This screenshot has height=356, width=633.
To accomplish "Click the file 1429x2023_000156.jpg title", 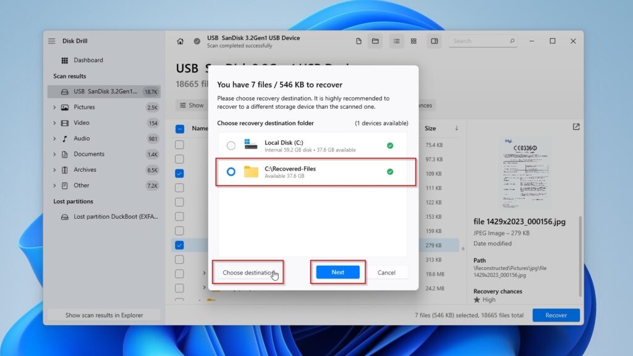I will pos(519,222).
